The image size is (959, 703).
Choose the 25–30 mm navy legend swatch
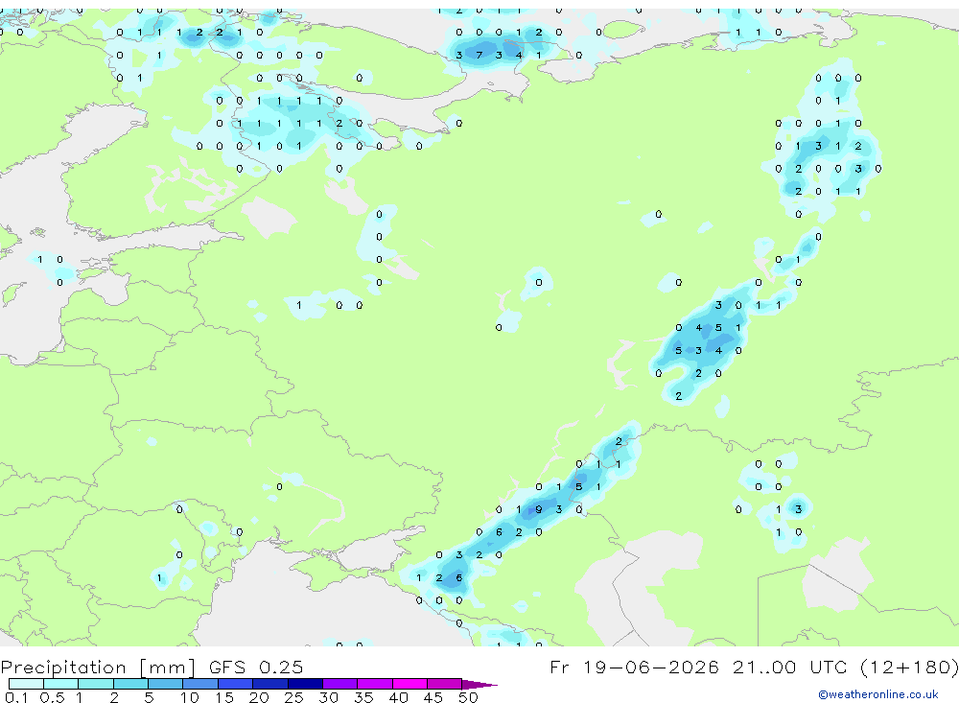pos(305,684)
